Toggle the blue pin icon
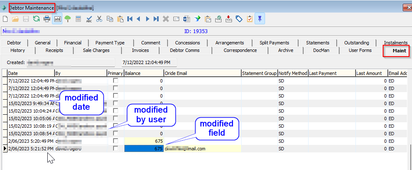 pyautogui.click(x=260, y=19)
